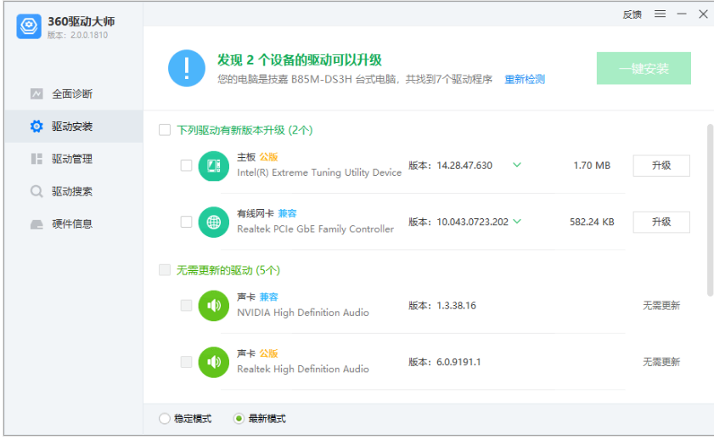
Task: Expand version dropdown for 14.28.47.630
Action: click(x=516, y=165)
